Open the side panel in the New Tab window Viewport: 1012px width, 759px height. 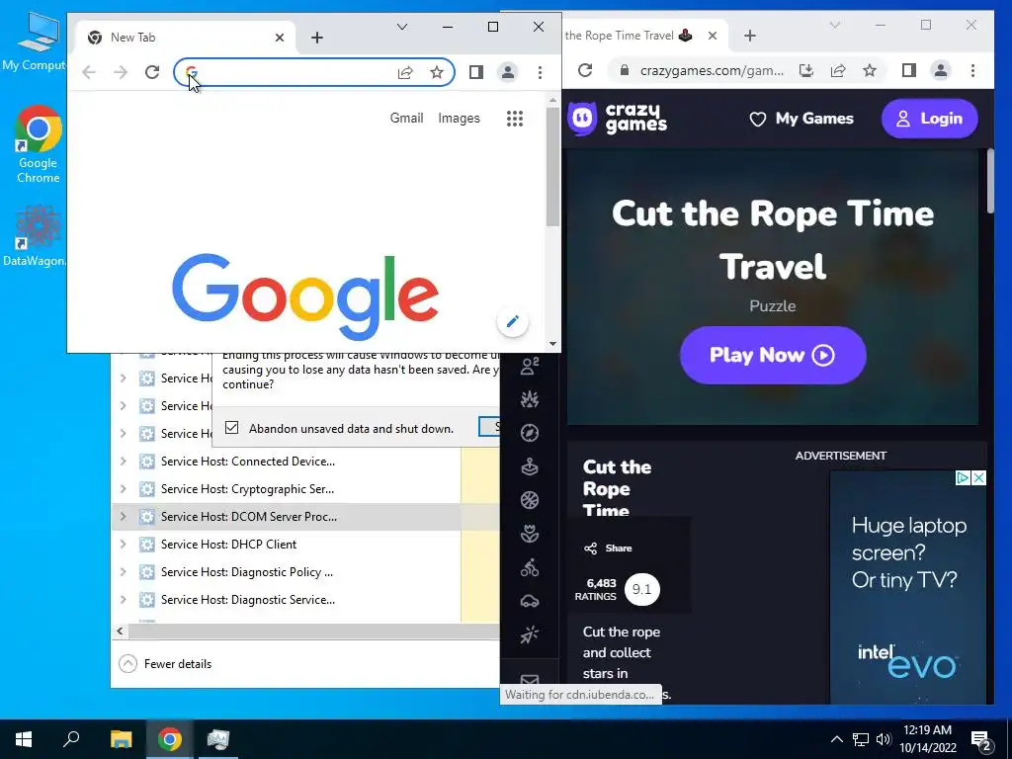[x=476, y=72]
